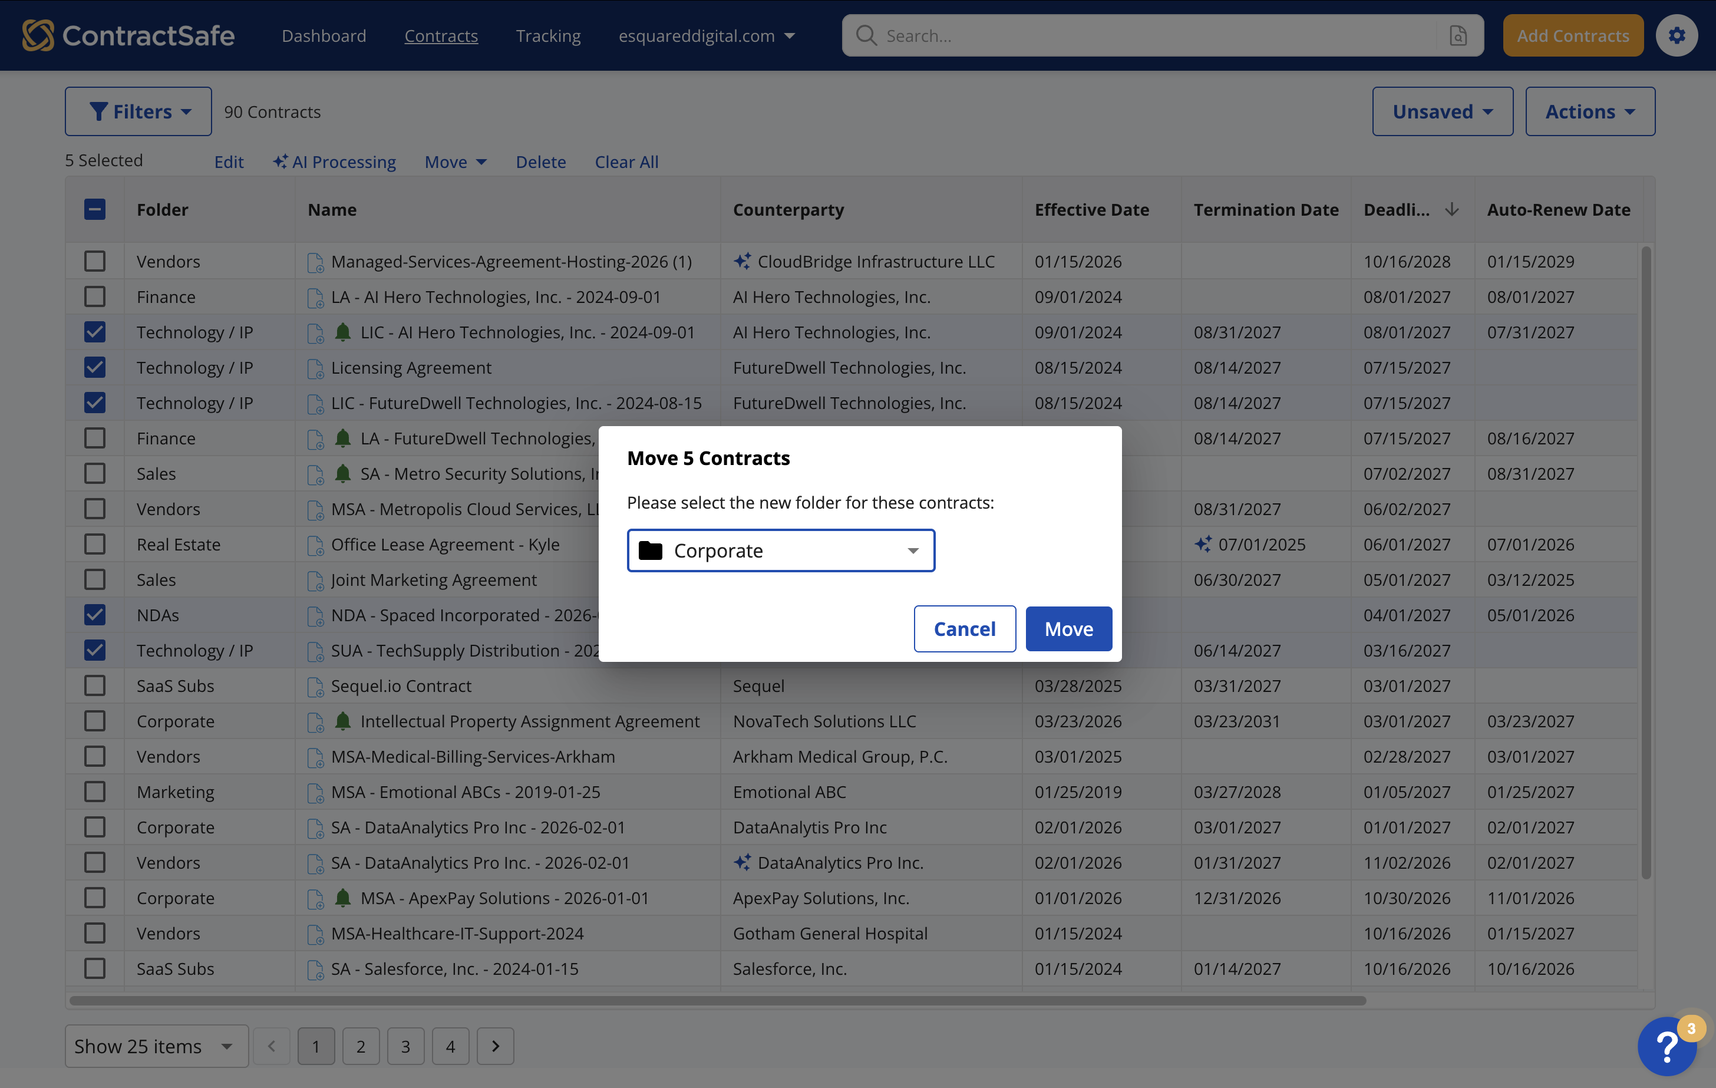Screen dimensions: 1716x1088
Task: Click the vertical table scrollbar
Action: (x=1646, y=562)
